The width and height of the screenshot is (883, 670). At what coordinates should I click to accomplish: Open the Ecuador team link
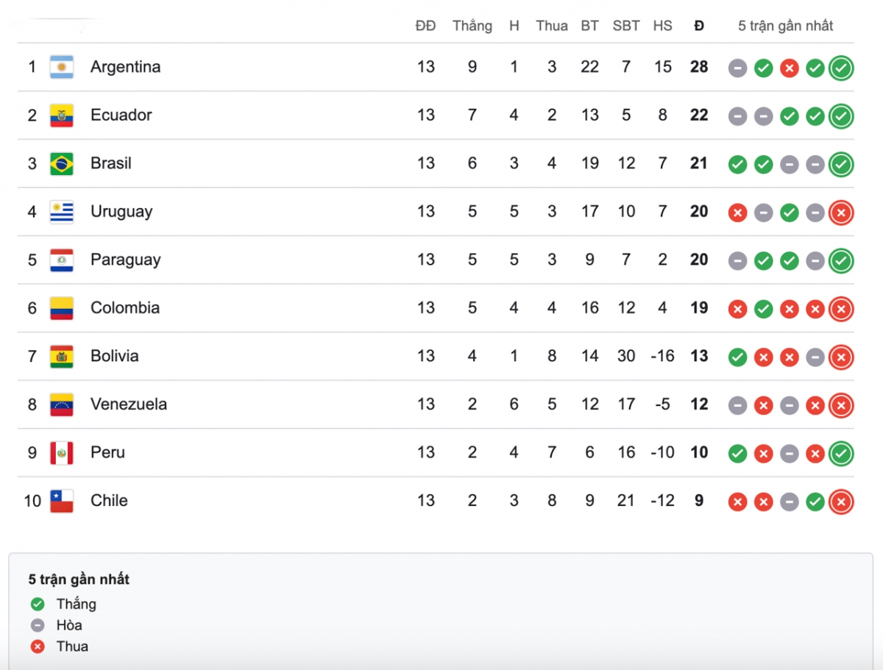click(121, 115)
